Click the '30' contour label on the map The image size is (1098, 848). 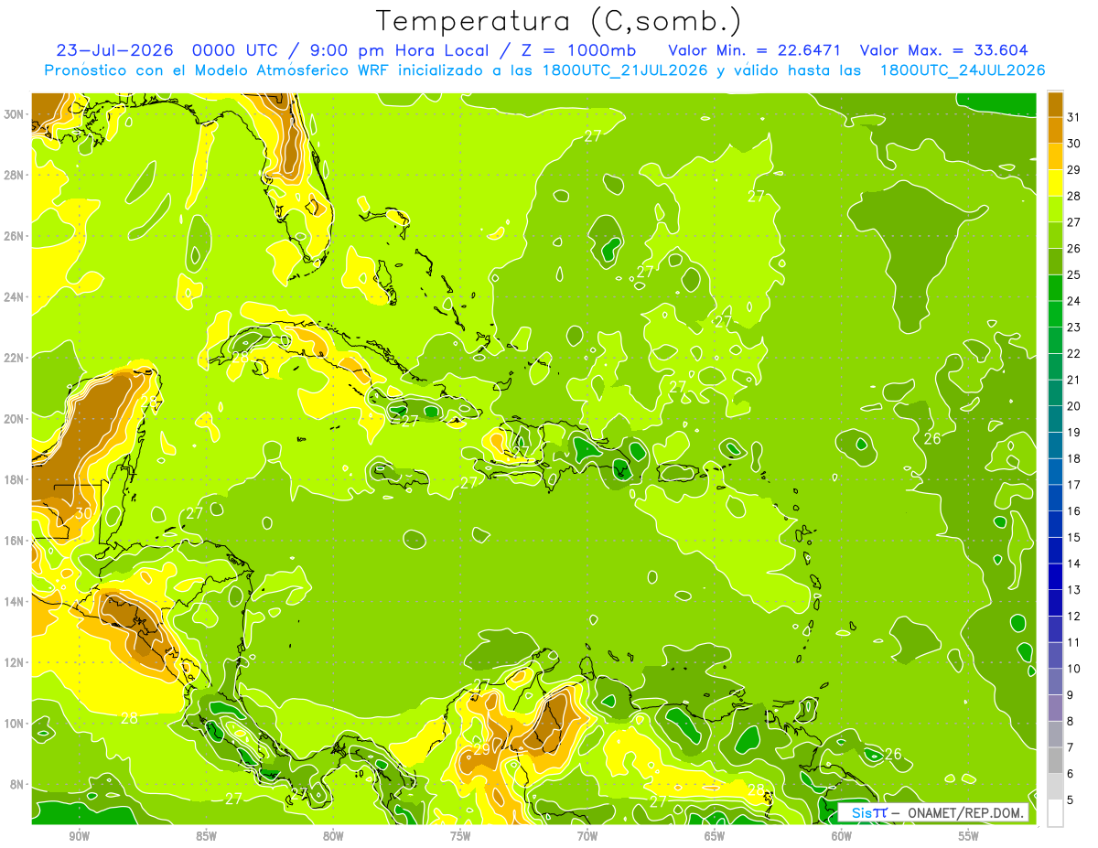click(83, 513)
